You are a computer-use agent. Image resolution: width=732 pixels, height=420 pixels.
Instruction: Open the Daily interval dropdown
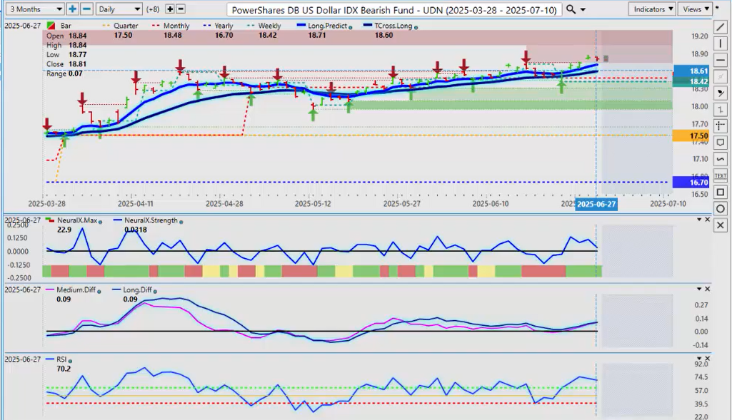pyautogui.click(x=119, y=9)
